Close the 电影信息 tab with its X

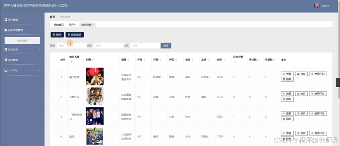[93, 25]
